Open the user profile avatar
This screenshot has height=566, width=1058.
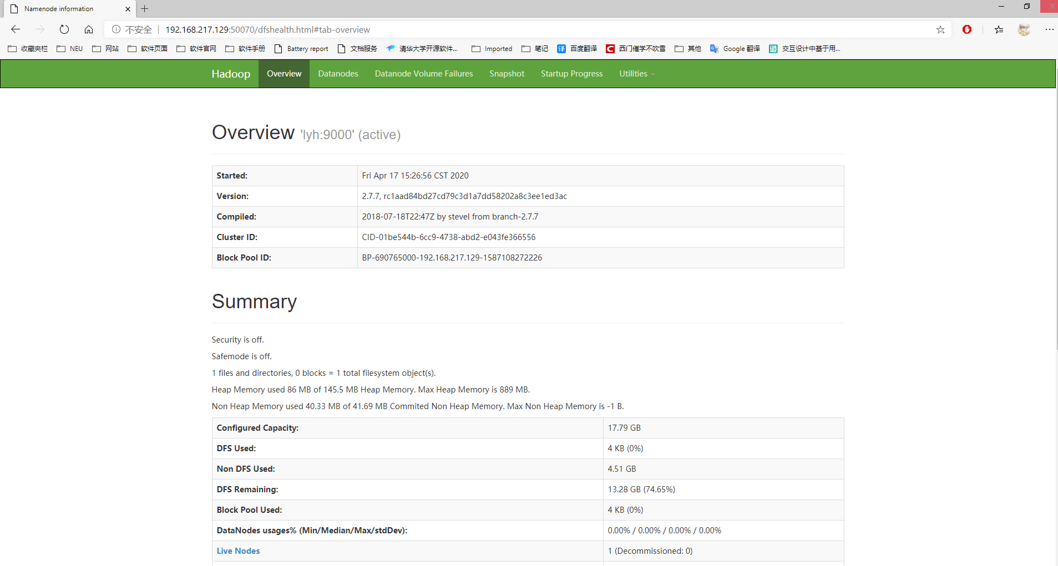[1024, 29]
